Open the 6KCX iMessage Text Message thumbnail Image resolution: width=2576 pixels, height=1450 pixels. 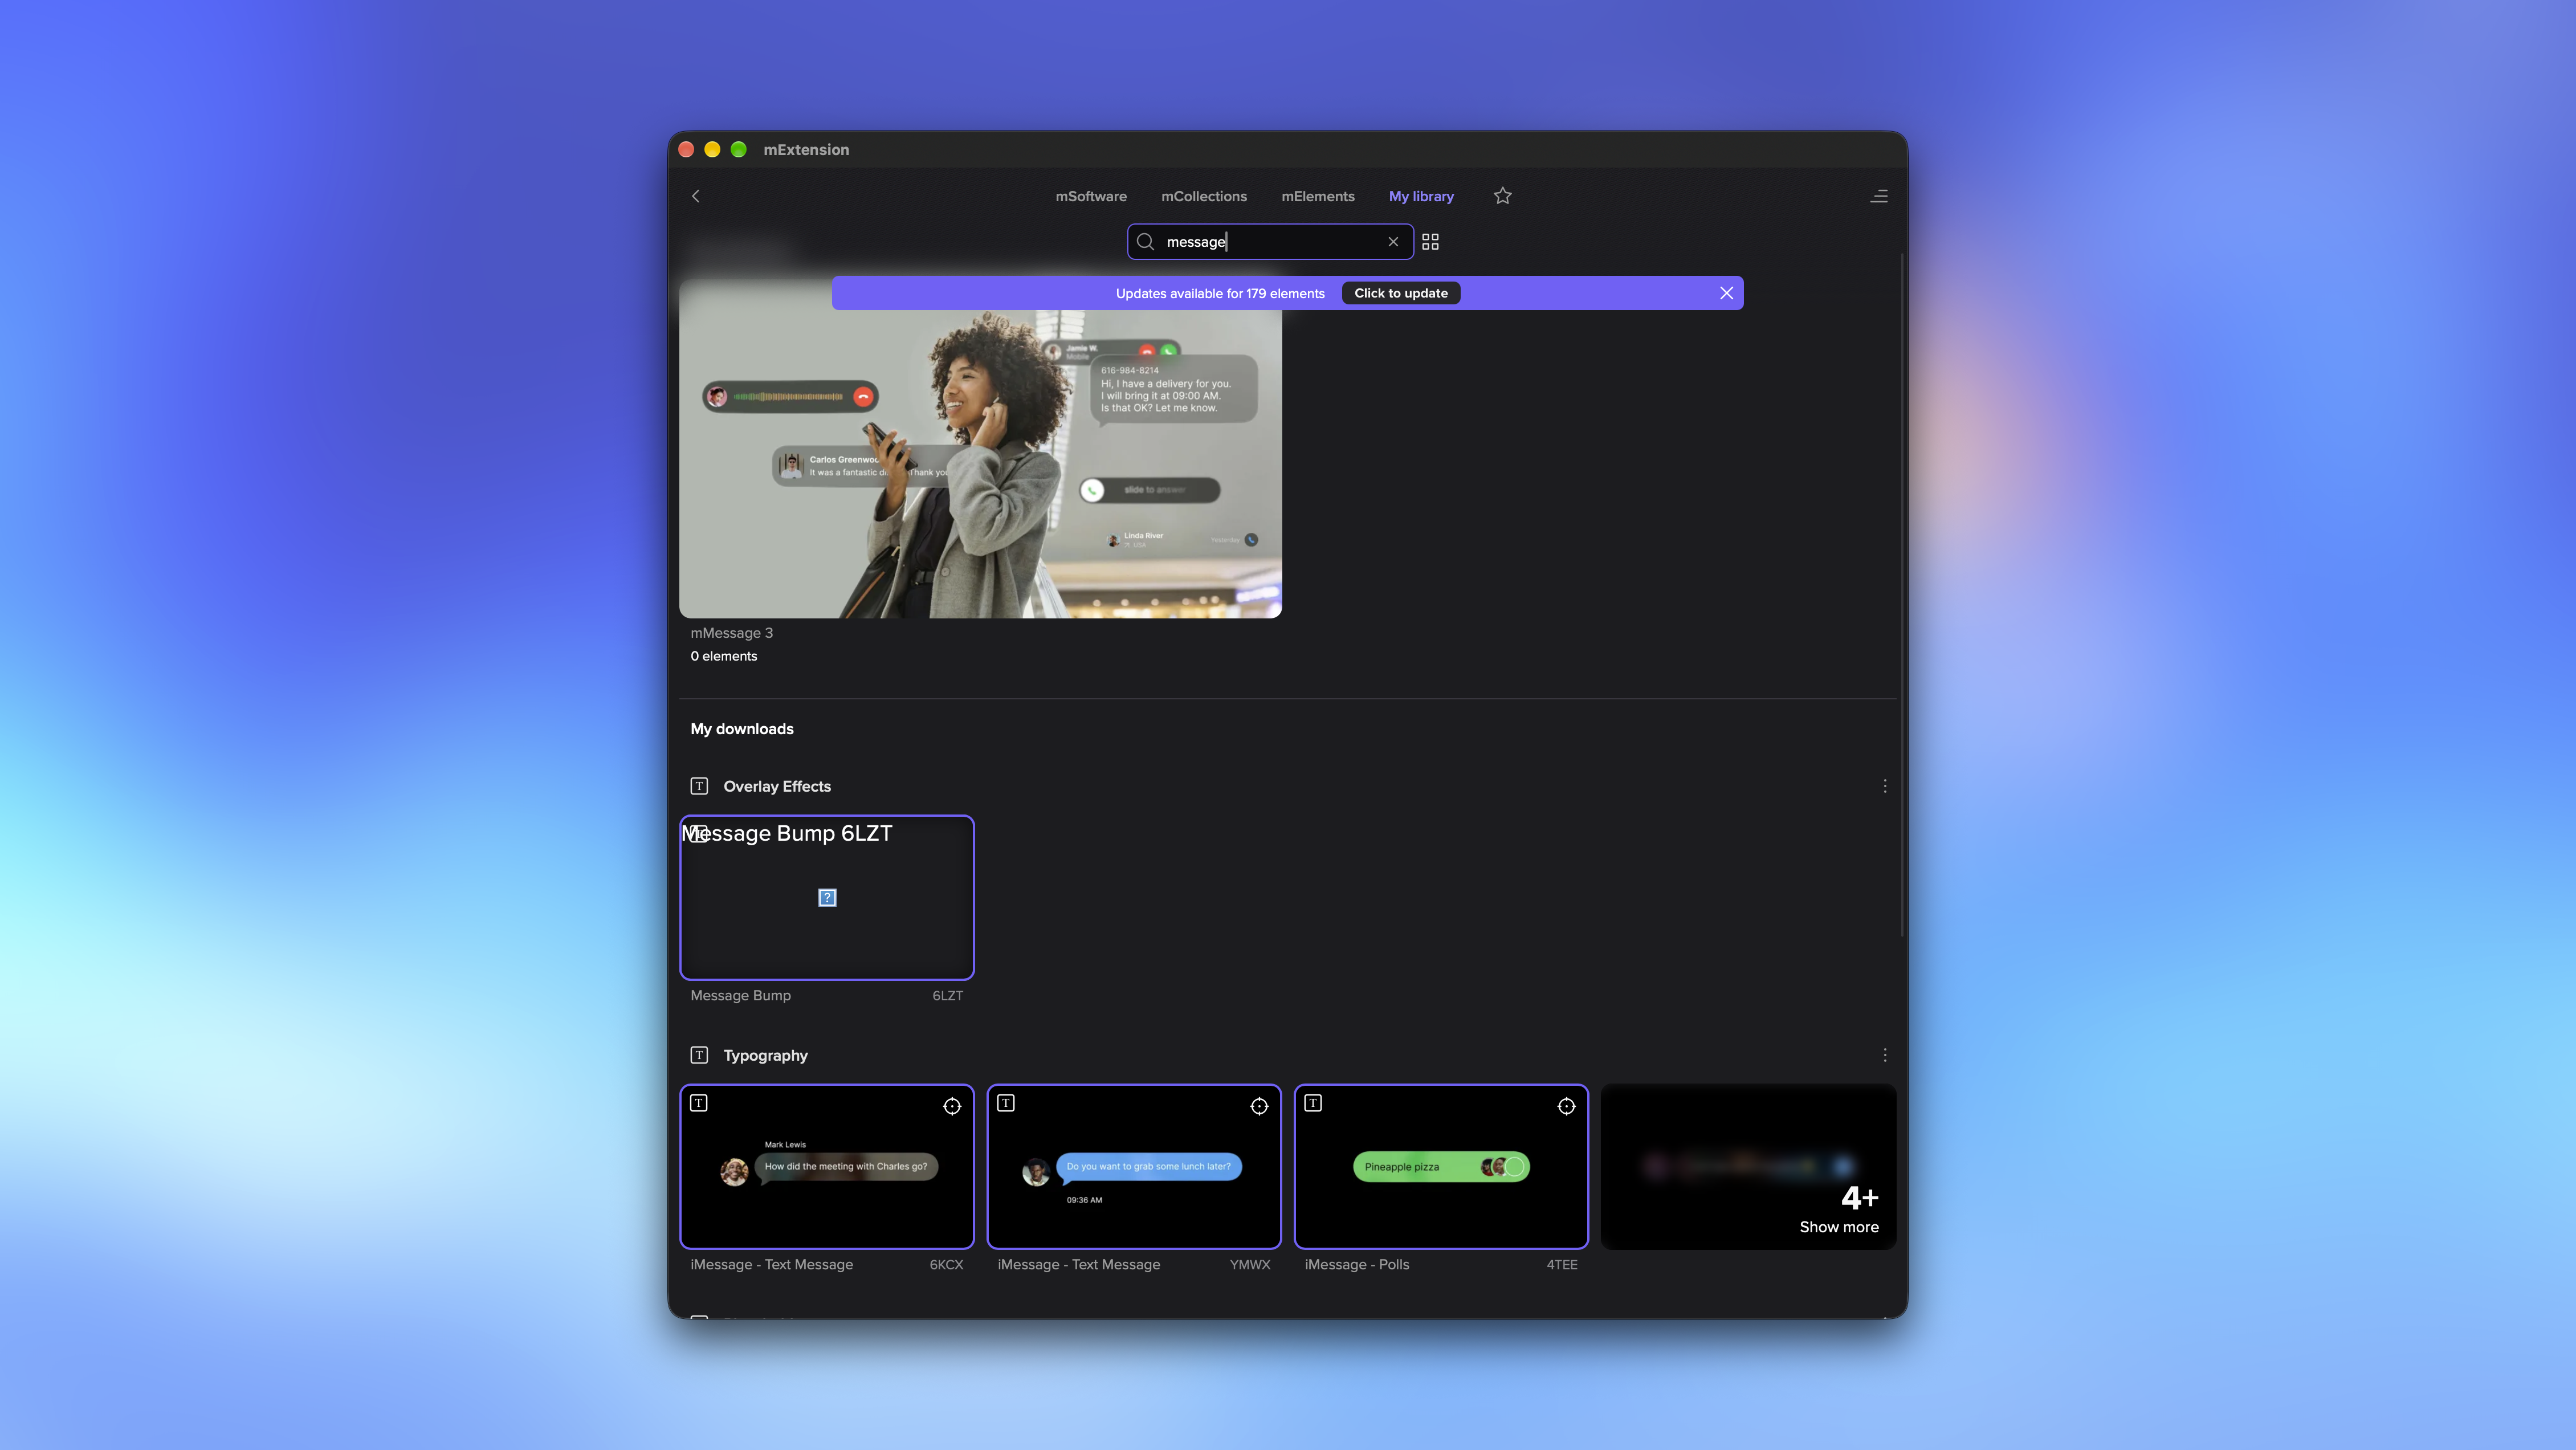pos(827,1166)
